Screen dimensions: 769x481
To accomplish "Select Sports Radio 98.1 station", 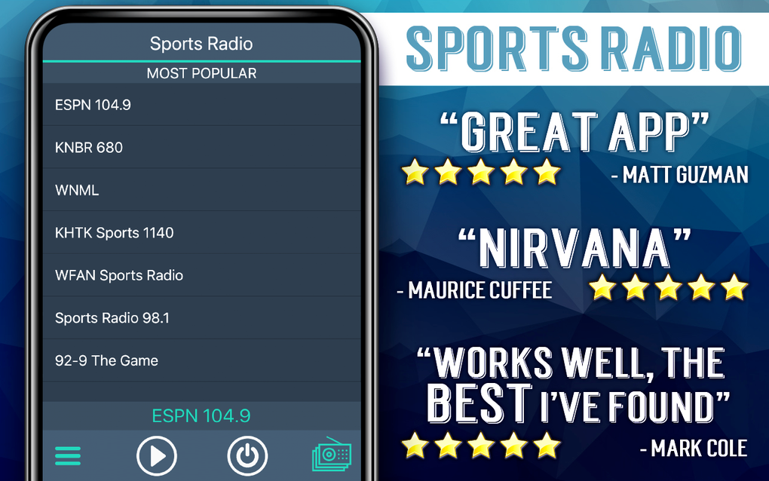I will click(201, 317).
